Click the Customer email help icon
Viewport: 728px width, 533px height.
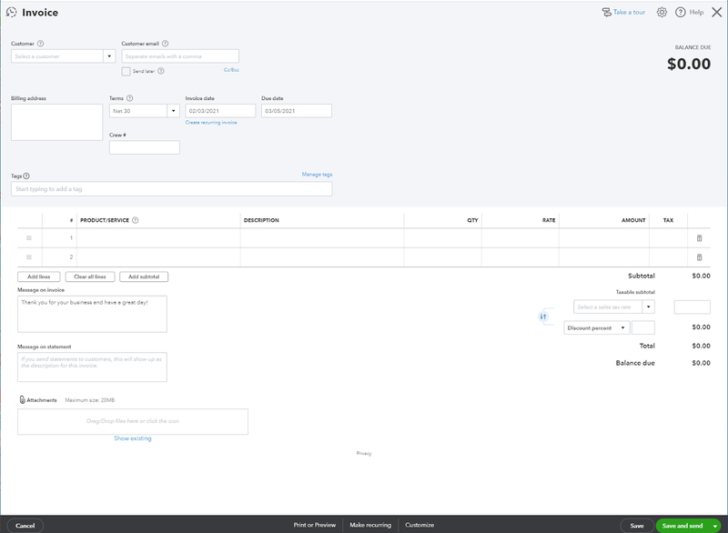(165, 44)
